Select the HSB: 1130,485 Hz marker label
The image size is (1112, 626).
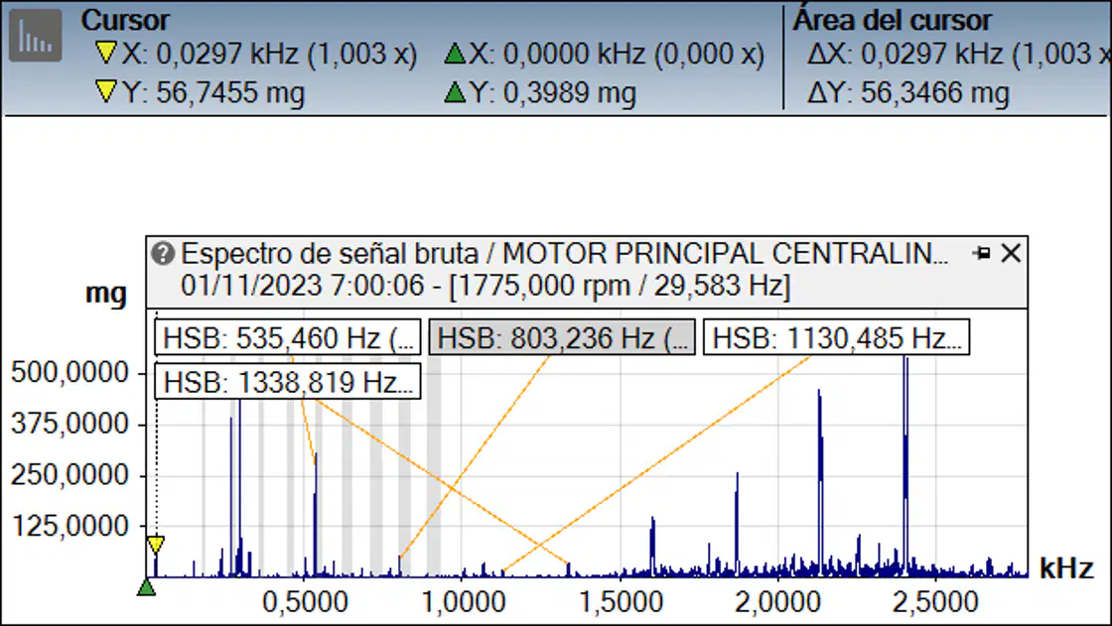pyautogui.click(x=836, y=337)
